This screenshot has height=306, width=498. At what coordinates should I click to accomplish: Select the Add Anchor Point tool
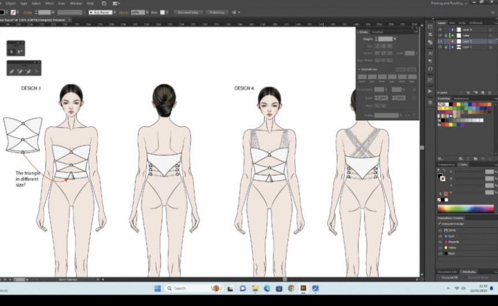coord(20,71)
